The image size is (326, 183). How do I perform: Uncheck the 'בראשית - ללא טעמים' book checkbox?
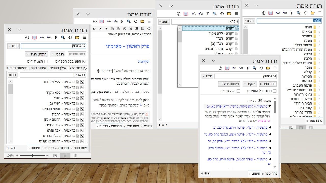tap(82, 82)
